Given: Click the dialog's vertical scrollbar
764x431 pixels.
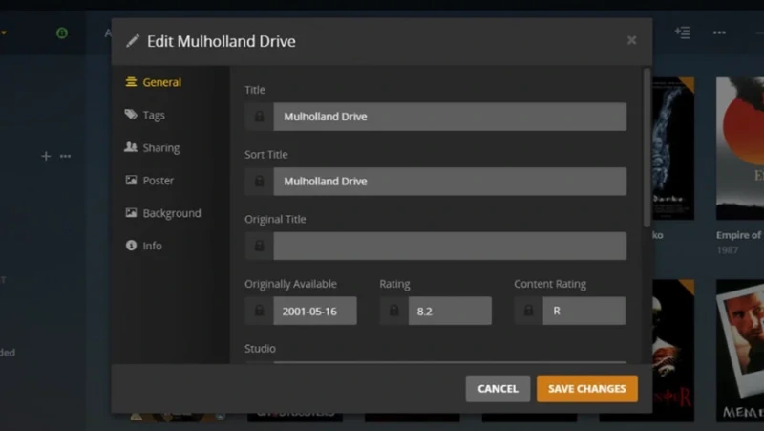Looking at the screenshot, I should point(647,148).
